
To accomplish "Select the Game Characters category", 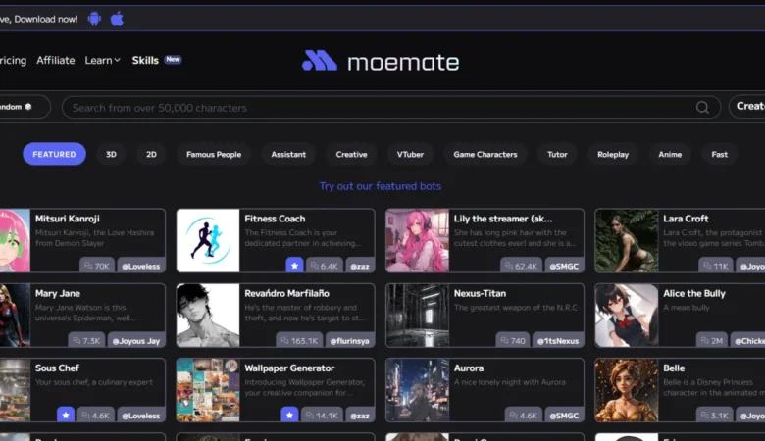I will 485,154.
